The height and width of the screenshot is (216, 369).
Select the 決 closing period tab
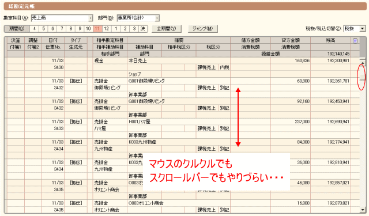(143, 29)
